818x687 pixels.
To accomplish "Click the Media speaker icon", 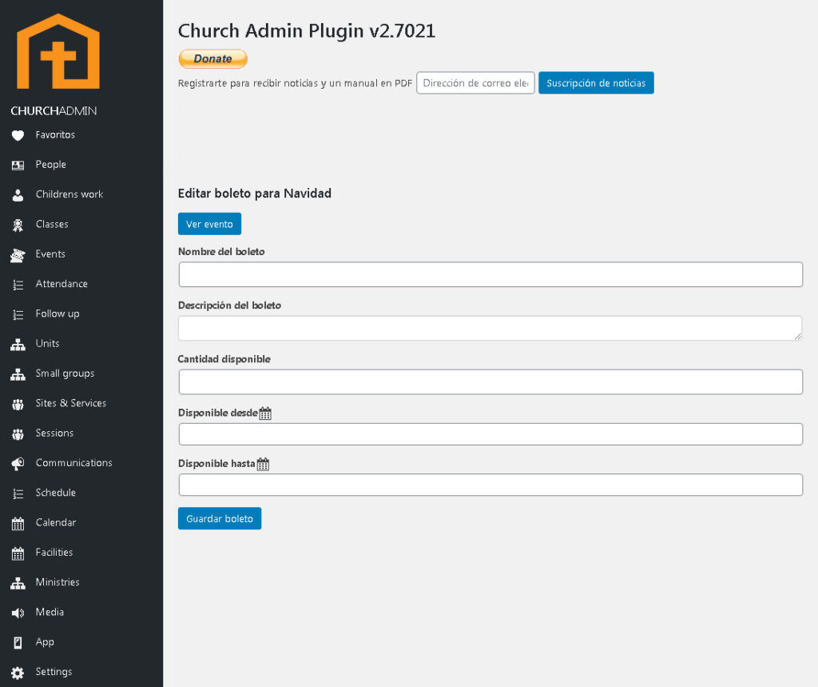I will click(18, 613).
